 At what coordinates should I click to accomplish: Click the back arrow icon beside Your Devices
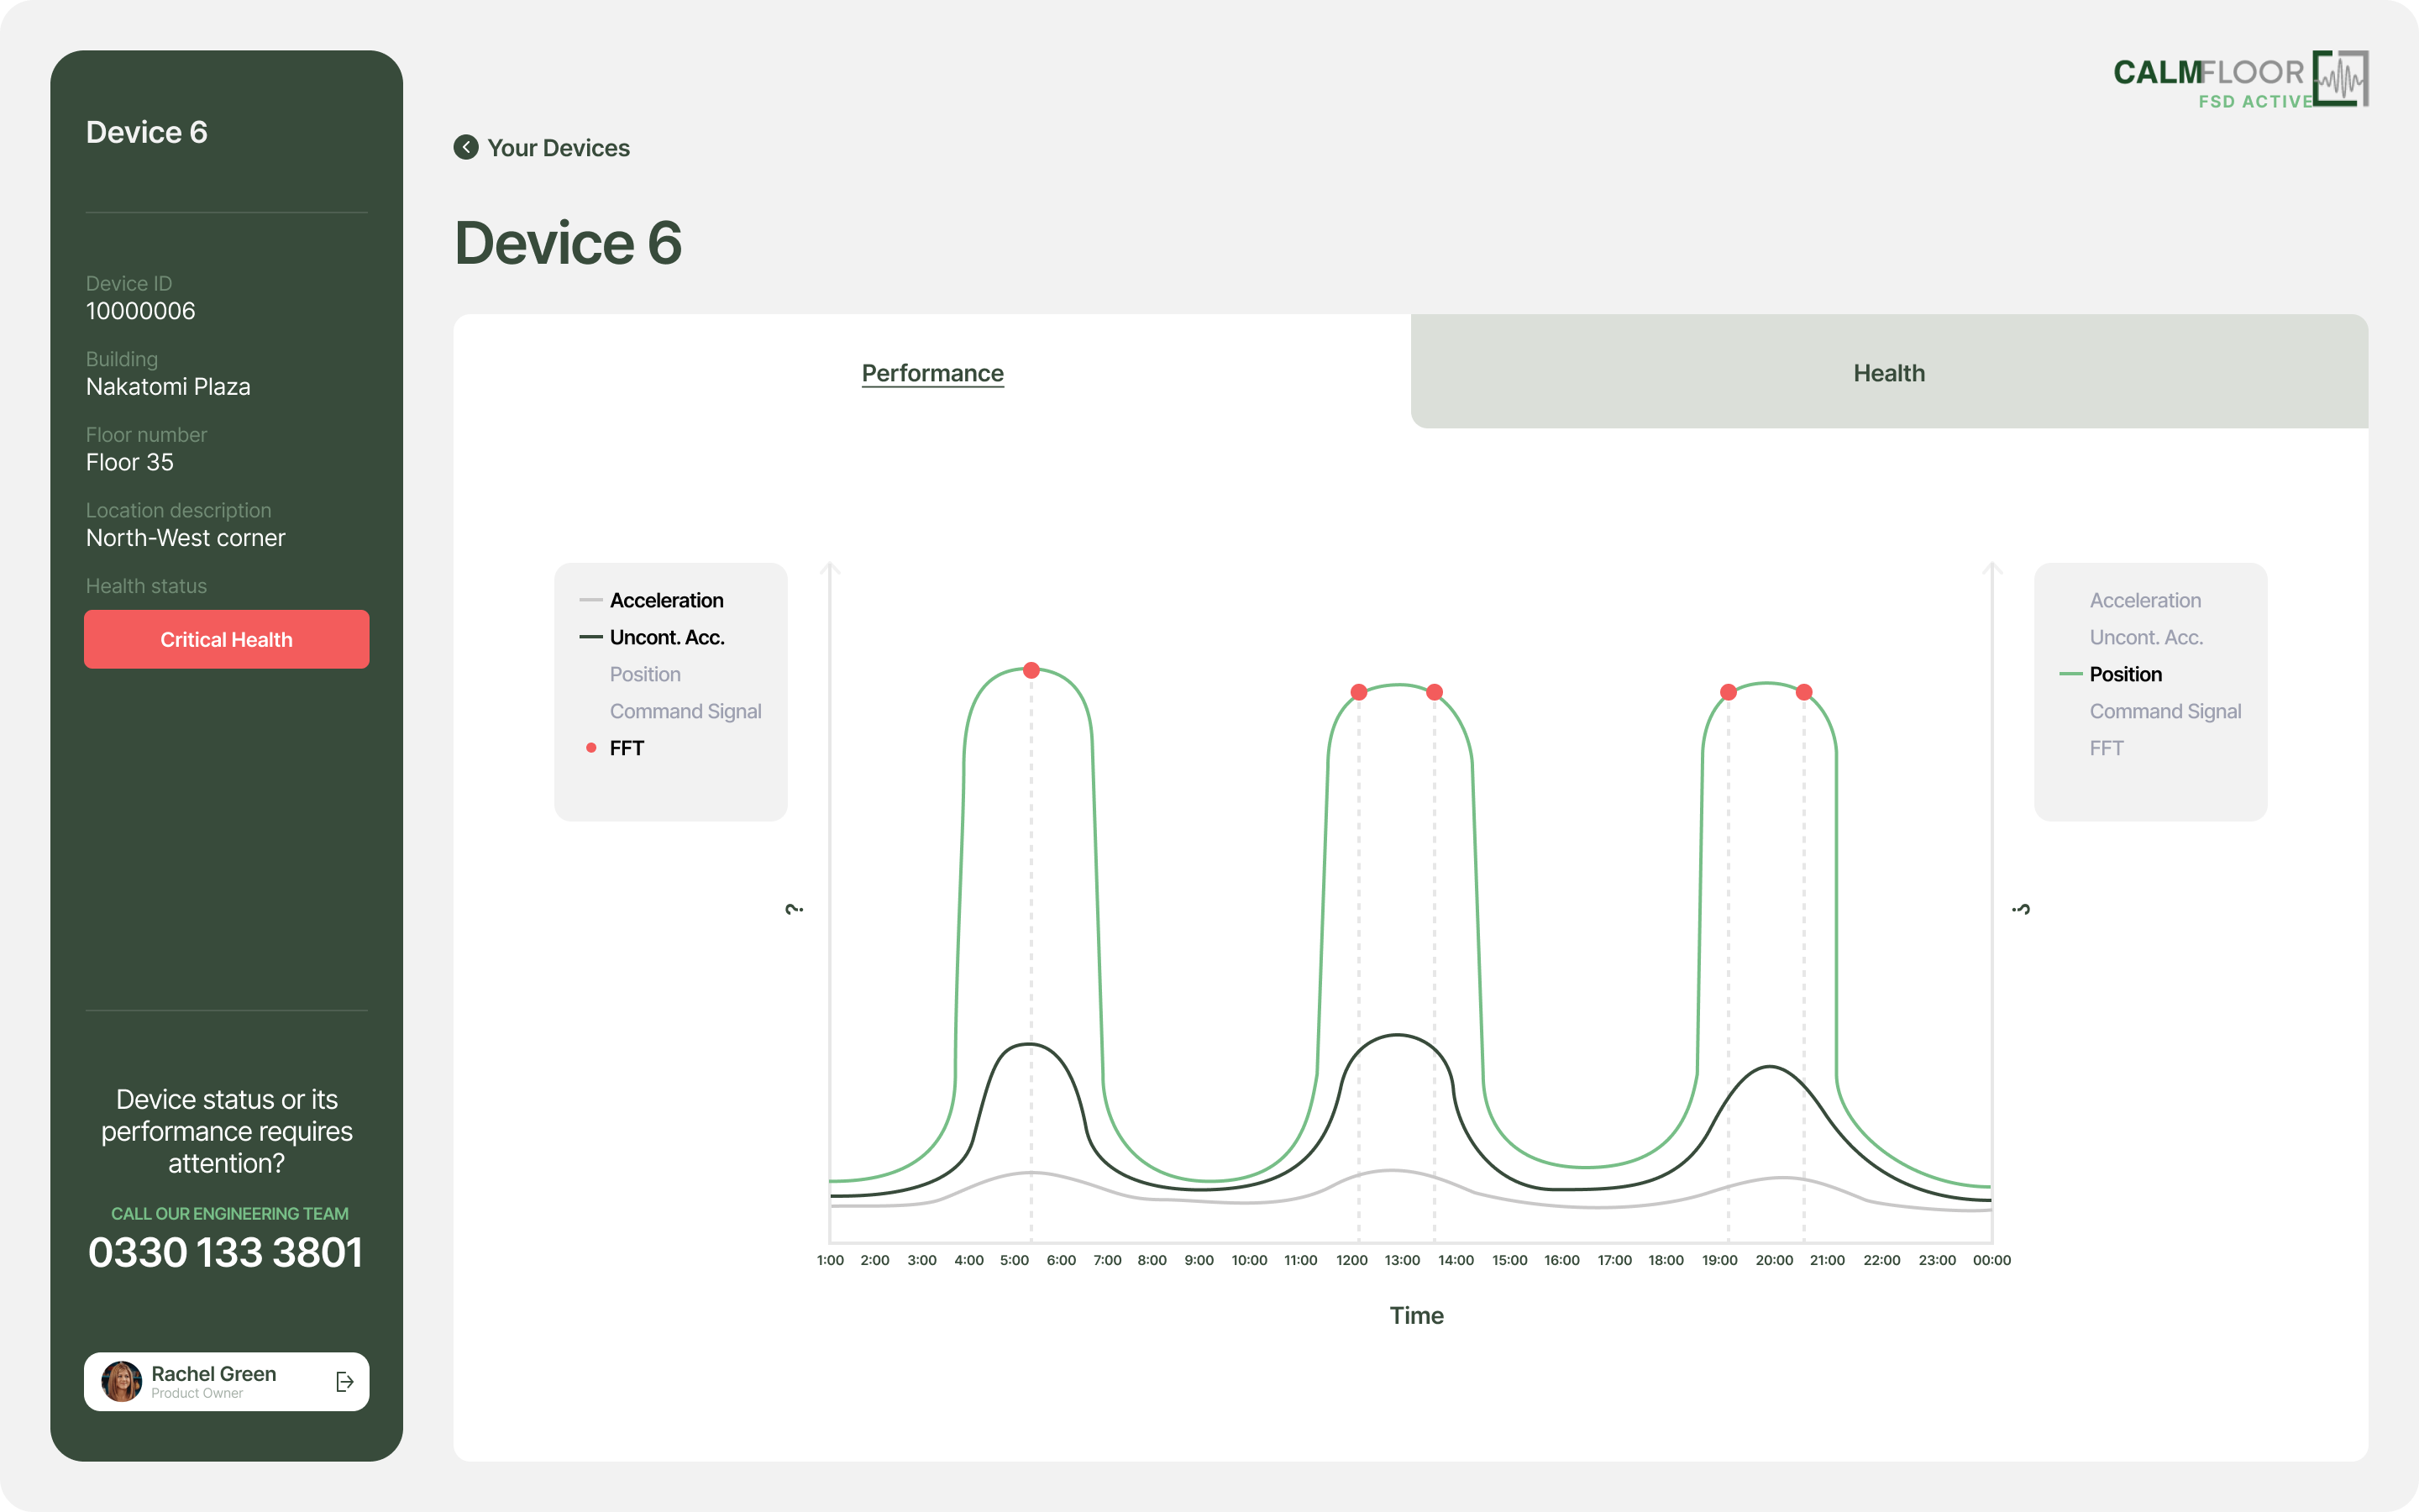pos(466,147)
